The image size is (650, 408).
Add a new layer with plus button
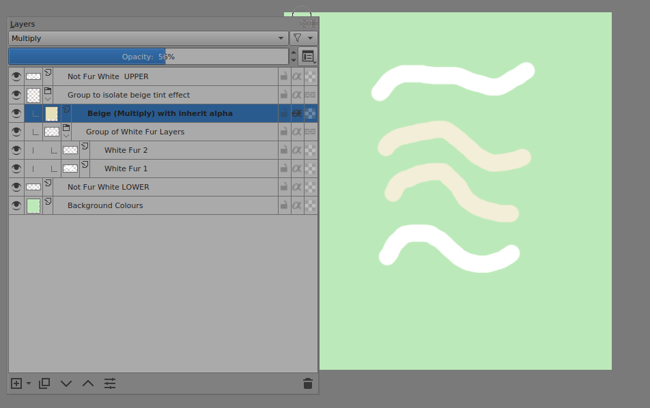click(x=16, y=383)
